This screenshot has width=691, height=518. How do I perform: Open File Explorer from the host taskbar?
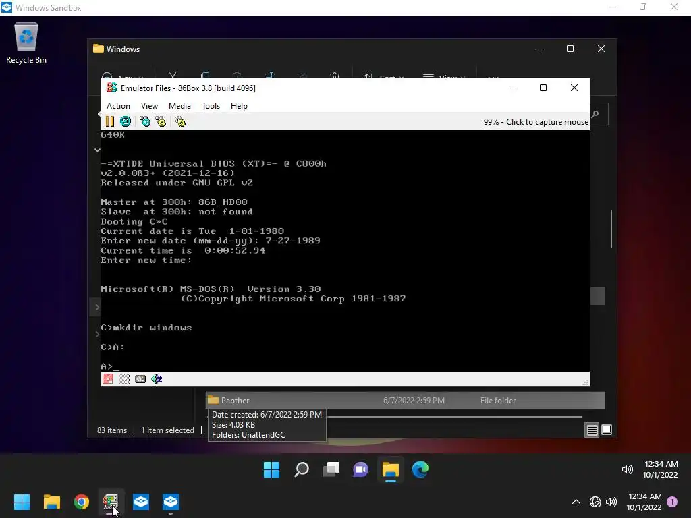(x=51, y=502)
